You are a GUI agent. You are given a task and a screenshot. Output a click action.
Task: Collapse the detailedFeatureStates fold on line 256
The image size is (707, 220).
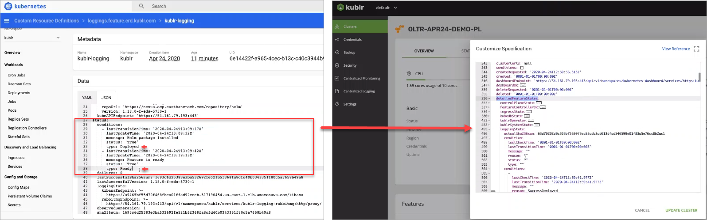[489, 99]
